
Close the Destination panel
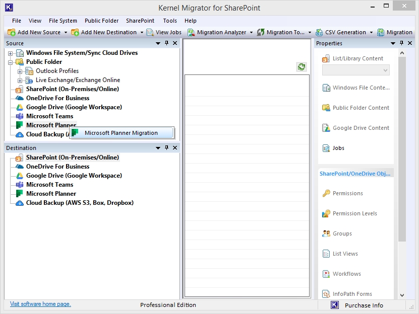click(175, 147)
